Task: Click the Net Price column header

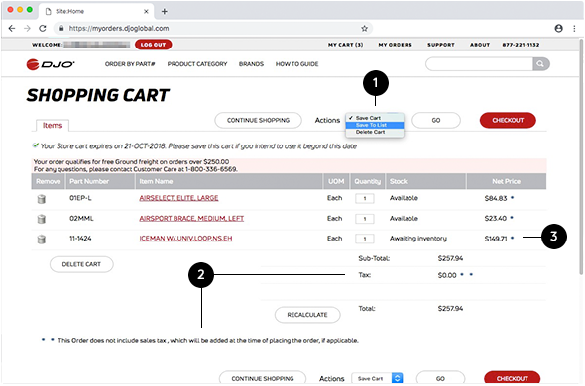Action: [x=506, y=181]
